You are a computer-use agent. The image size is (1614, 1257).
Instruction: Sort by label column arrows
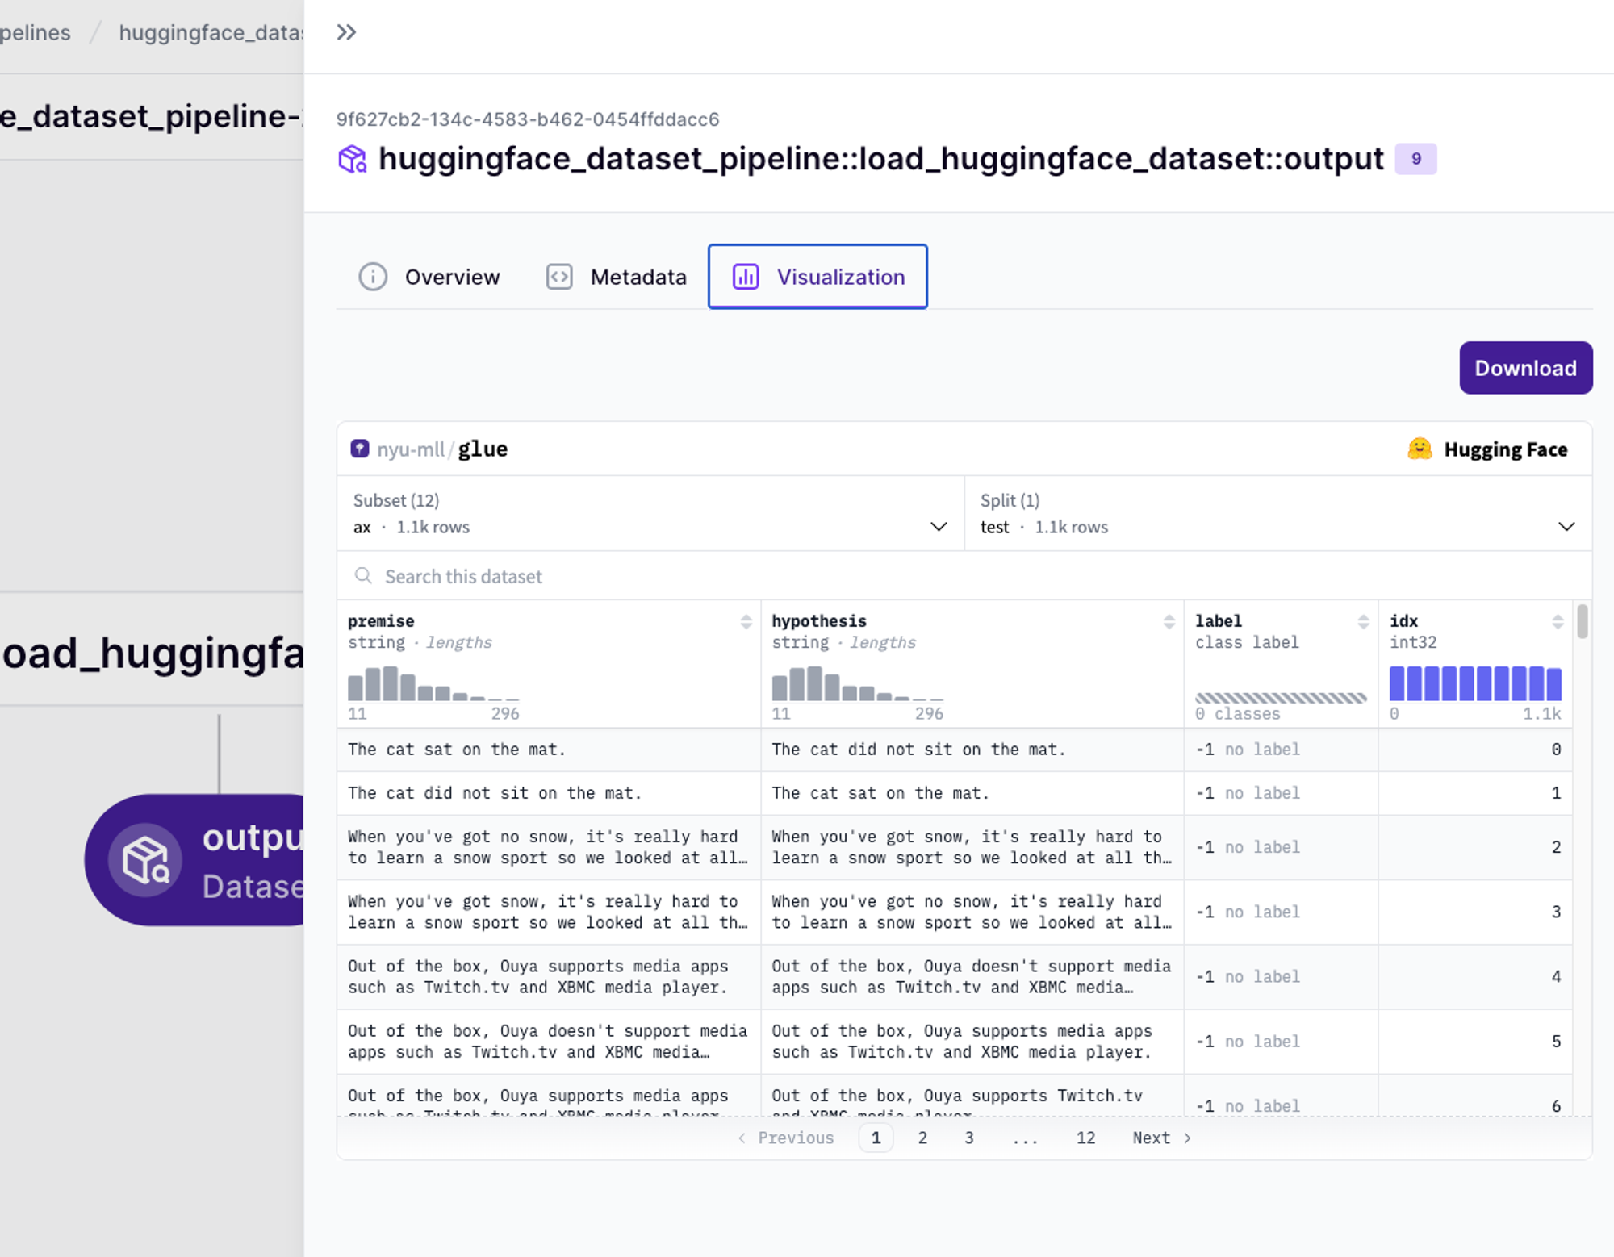point(1363,621)
